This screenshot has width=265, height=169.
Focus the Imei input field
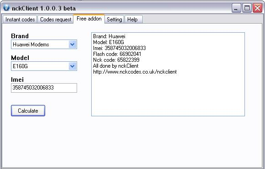tap(44, 88)
